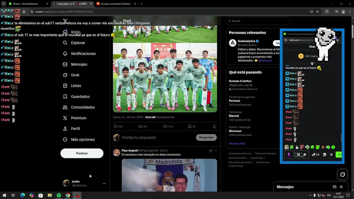Image resolution: width=354 pixels, height=199 pixels.
Task: Click the Postea tu respuesta field
Action: (x=139, y=137)
